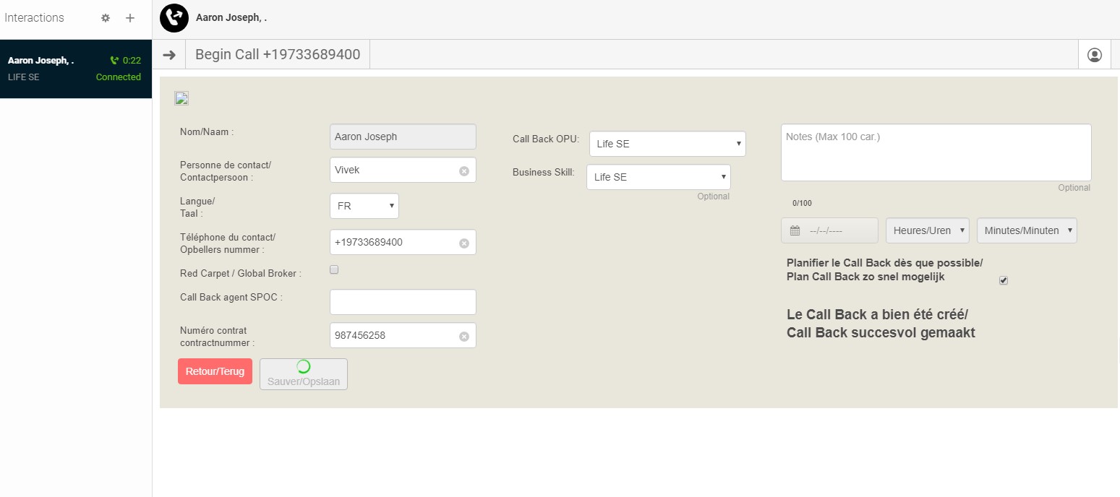Viewport: 1120px width, 497px height.
Task: Click the call transfer phone icon beside Aaron Joseph
Action: [174, 18]
